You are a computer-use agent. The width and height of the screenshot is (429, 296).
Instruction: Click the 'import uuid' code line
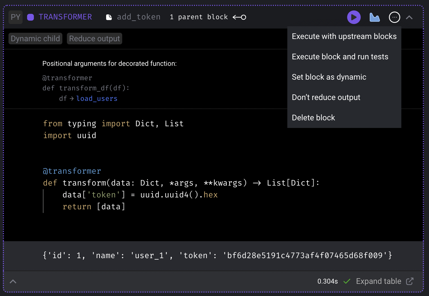pyautogui.click(x=70, y=136)
